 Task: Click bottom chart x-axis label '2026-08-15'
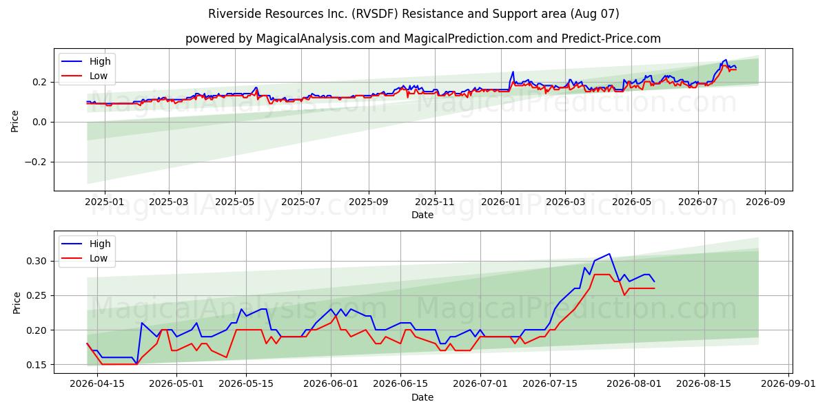coord(704,384)
